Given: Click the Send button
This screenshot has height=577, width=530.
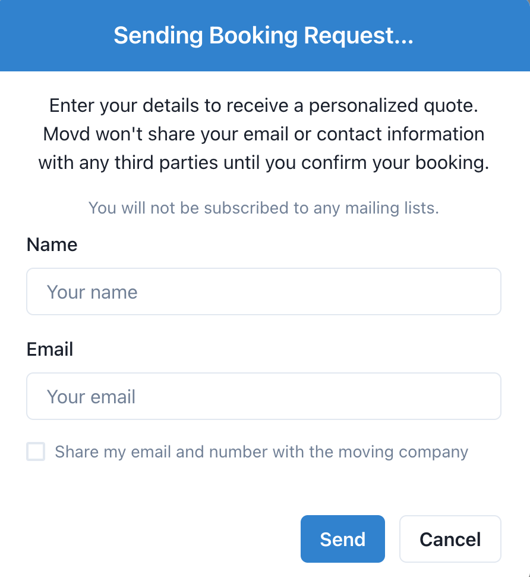Looking at the screenshot, I should [342, 539].
